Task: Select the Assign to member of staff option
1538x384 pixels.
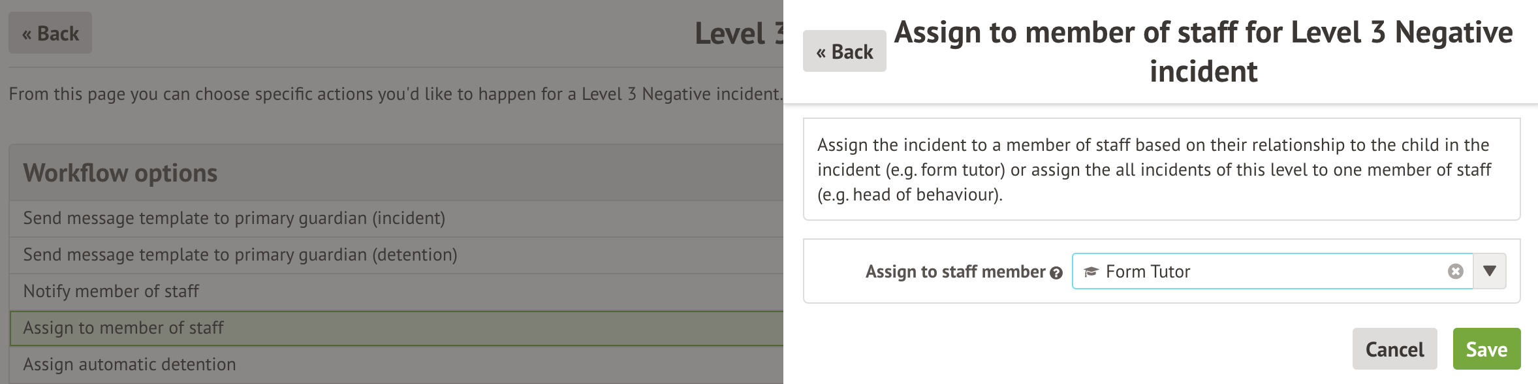Action: coord(123,328)
